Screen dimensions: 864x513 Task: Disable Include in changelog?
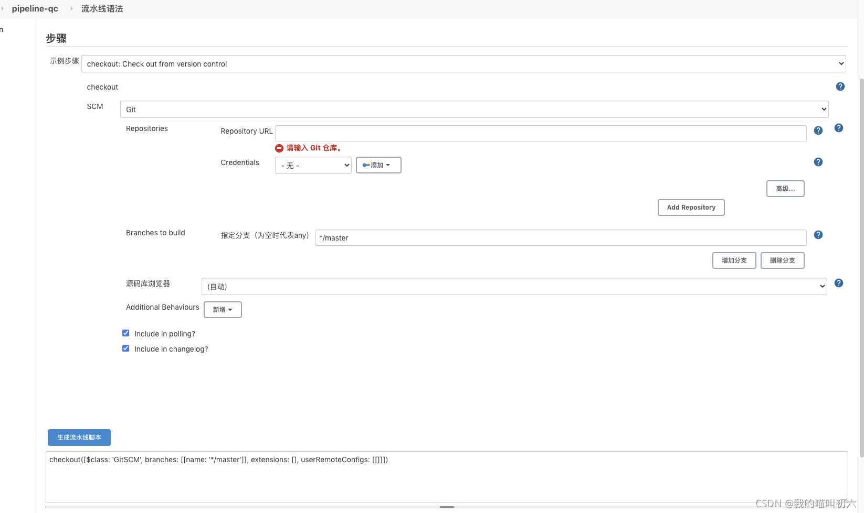point(125,348)
